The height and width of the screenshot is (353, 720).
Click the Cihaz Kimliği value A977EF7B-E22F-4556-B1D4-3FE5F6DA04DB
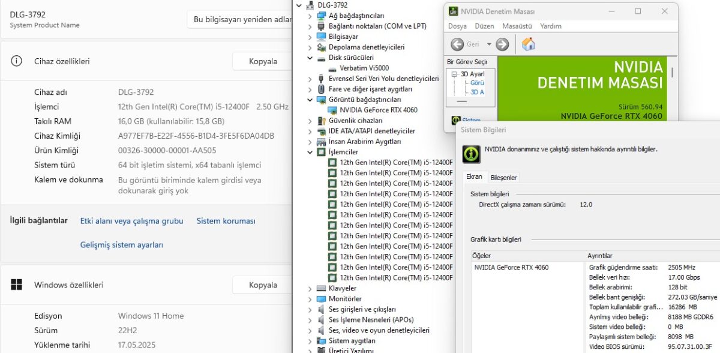pos(196,136)
